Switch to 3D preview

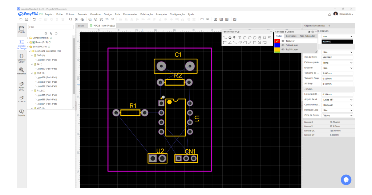113,19
